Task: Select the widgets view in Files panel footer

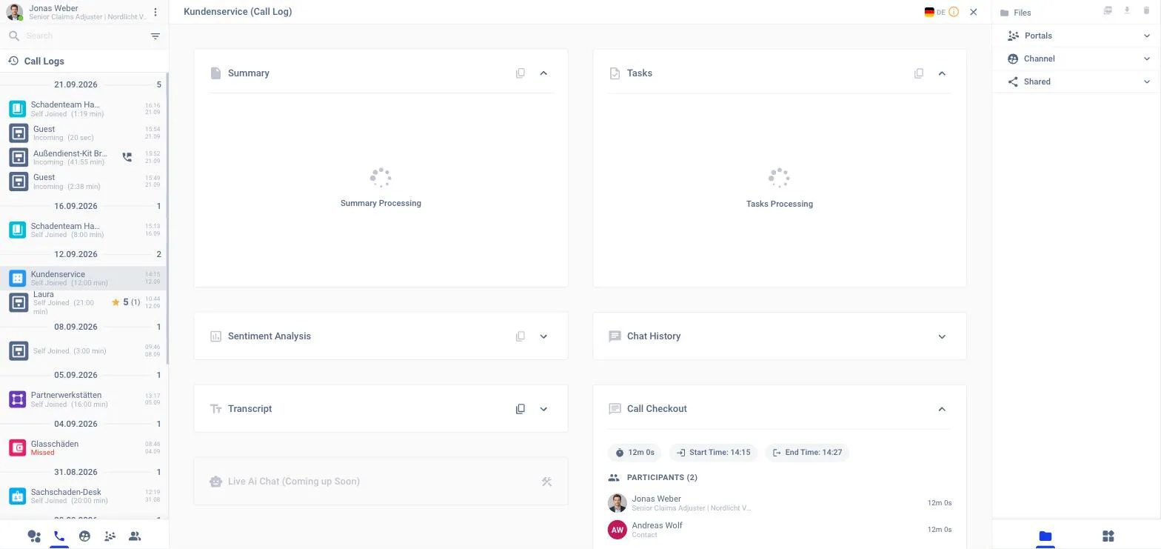Action: 1108,536
